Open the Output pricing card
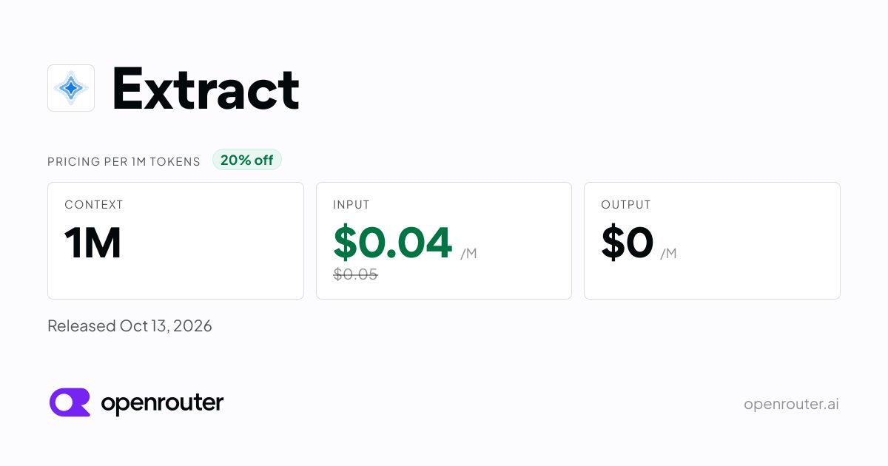This screenshot has height=466, width=888. click(x=712, y=240)
